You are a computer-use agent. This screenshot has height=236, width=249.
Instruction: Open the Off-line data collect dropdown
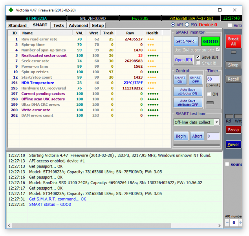[217, 122]
